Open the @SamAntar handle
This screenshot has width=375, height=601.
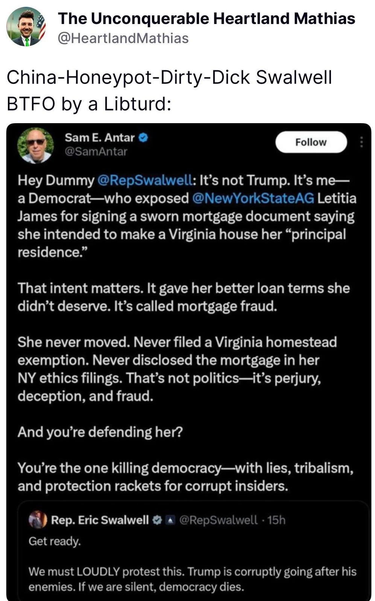click(x=96, y=152)
